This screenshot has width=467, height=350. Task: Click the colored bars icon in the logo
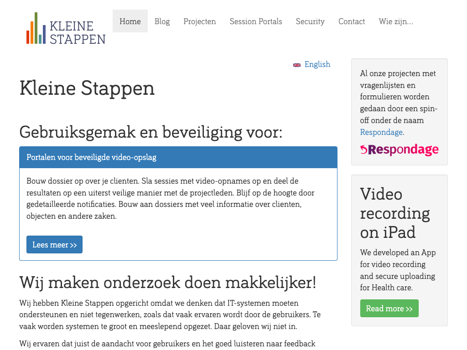(36, 29)
